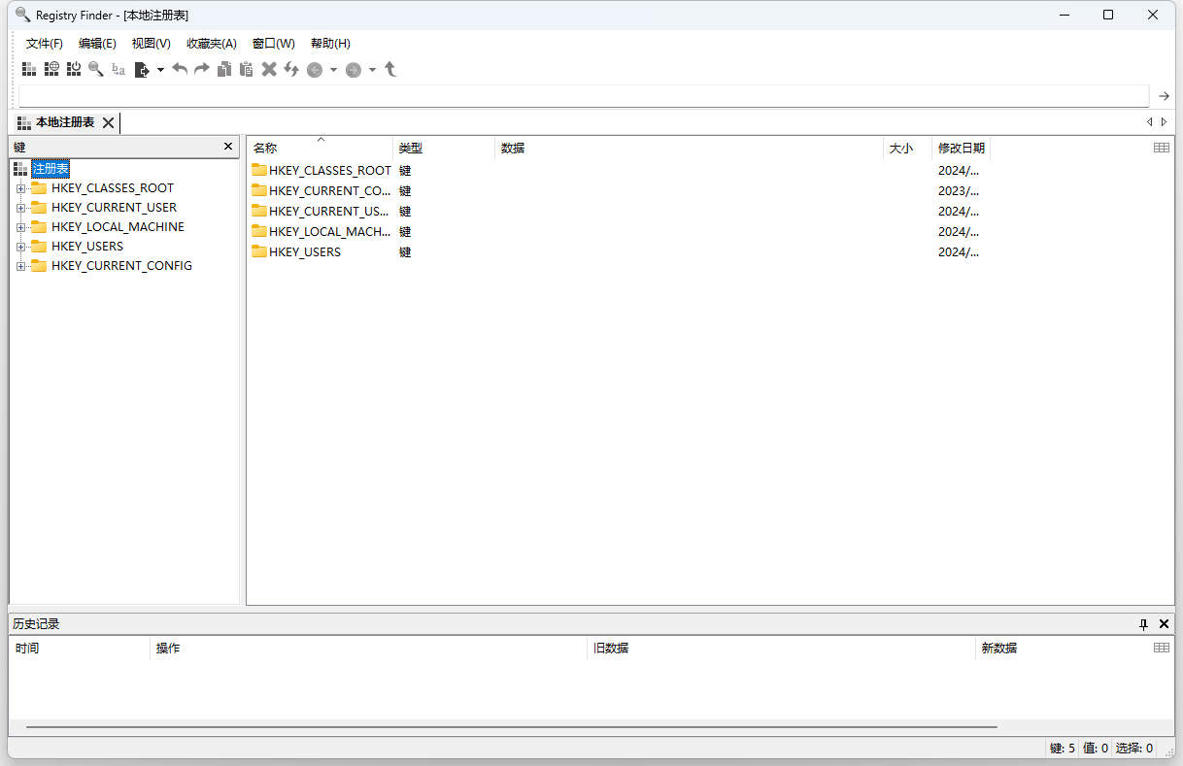Click the offline registry icon with power symbol

74,69
